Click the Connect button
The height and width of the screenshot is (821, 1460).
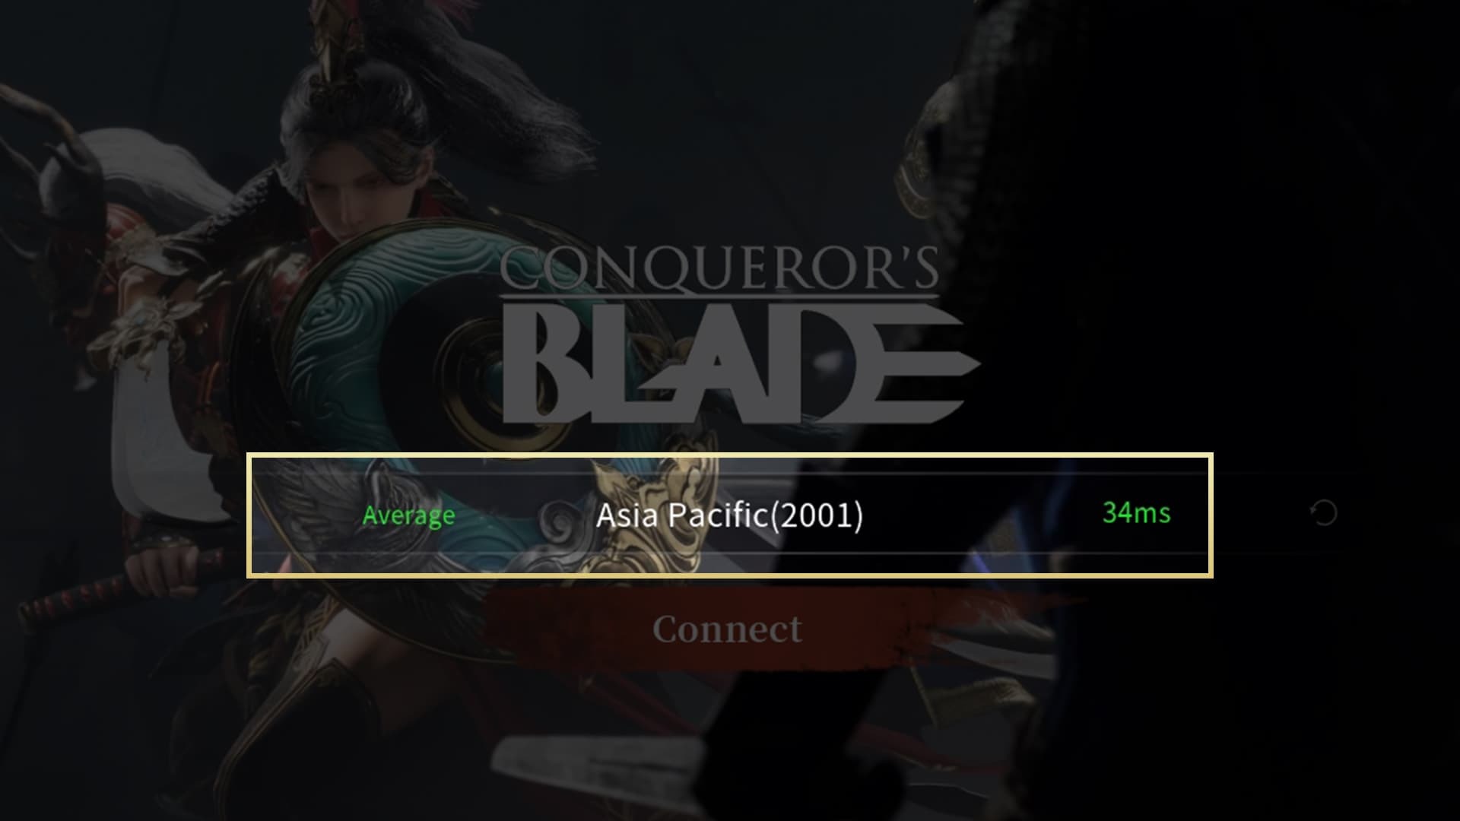tap(727, 629)
